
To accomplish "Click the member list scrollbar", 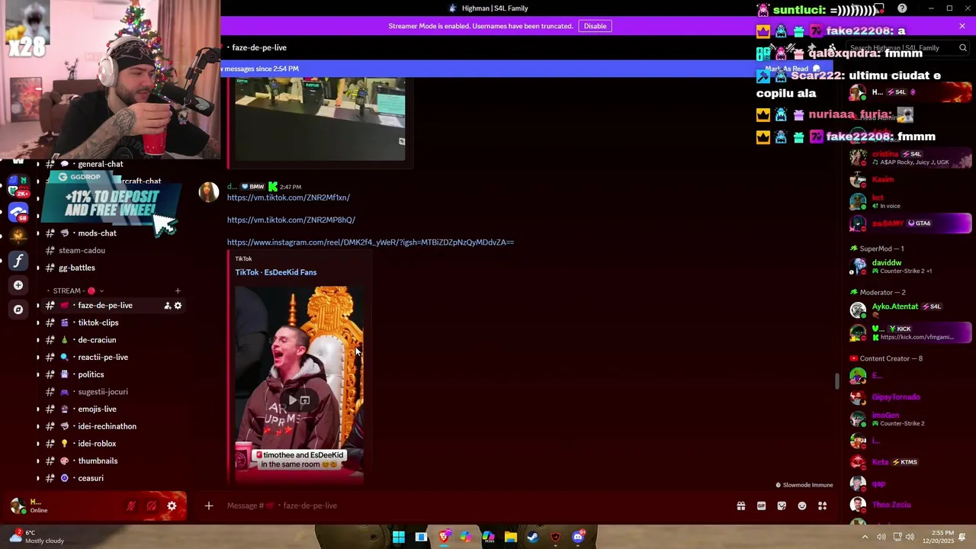I will point(837,381).
